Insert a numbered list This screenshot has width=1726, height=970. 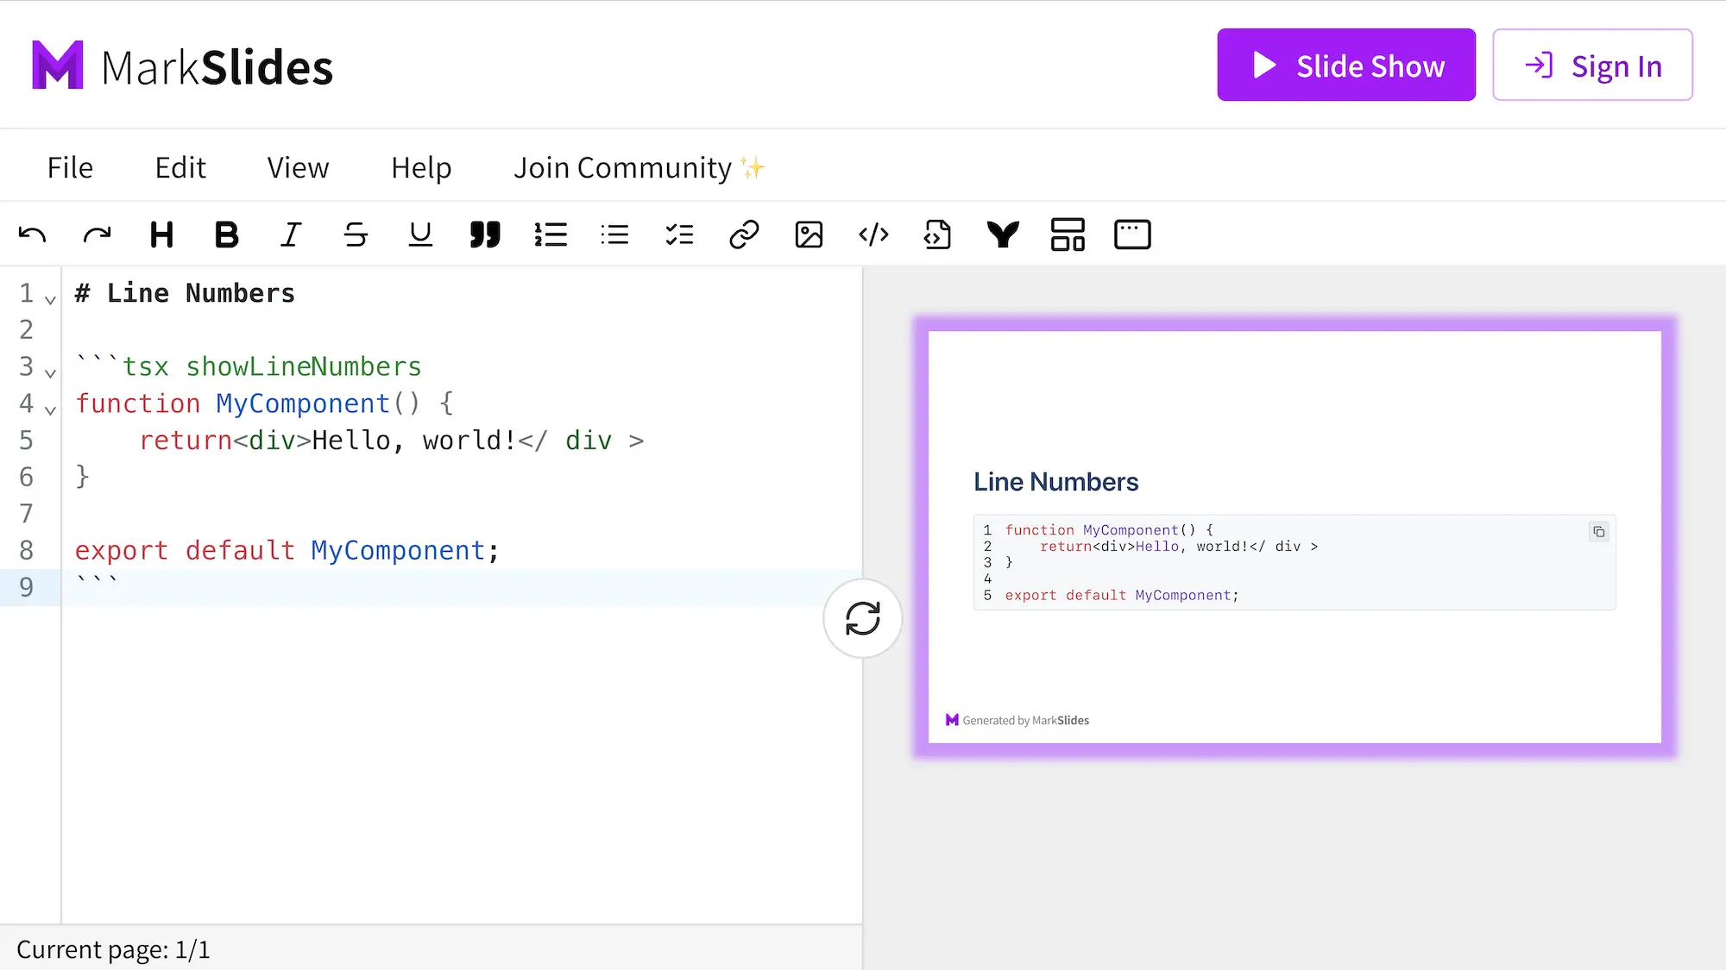pos(550,235)
